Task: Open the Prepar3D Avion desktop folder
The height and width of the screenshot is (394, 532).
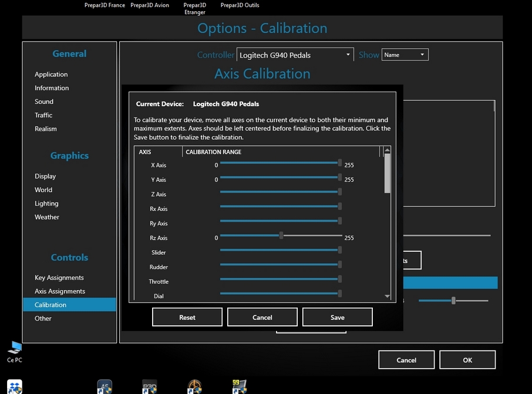Action: tap(150, 5)
